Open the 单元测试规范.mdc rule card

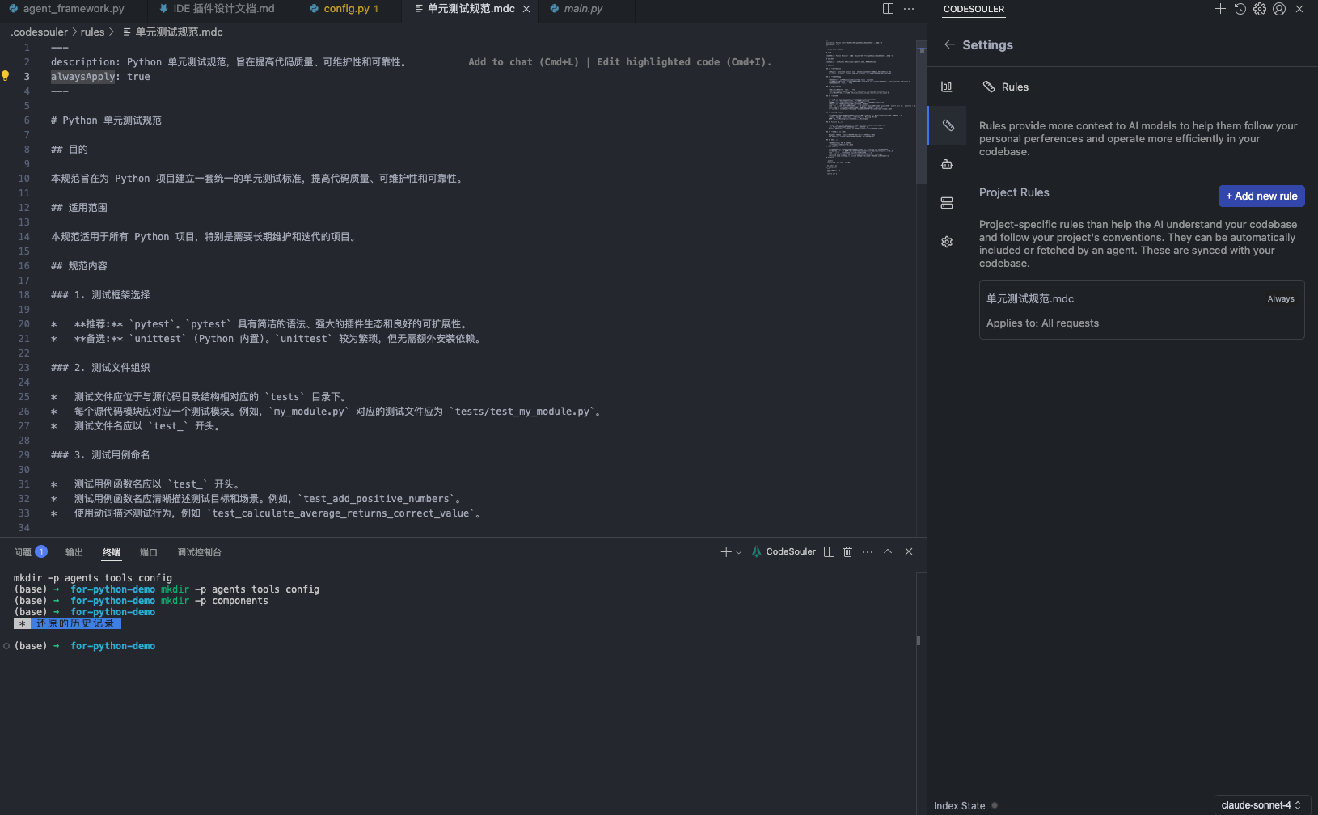(1141, 310)
